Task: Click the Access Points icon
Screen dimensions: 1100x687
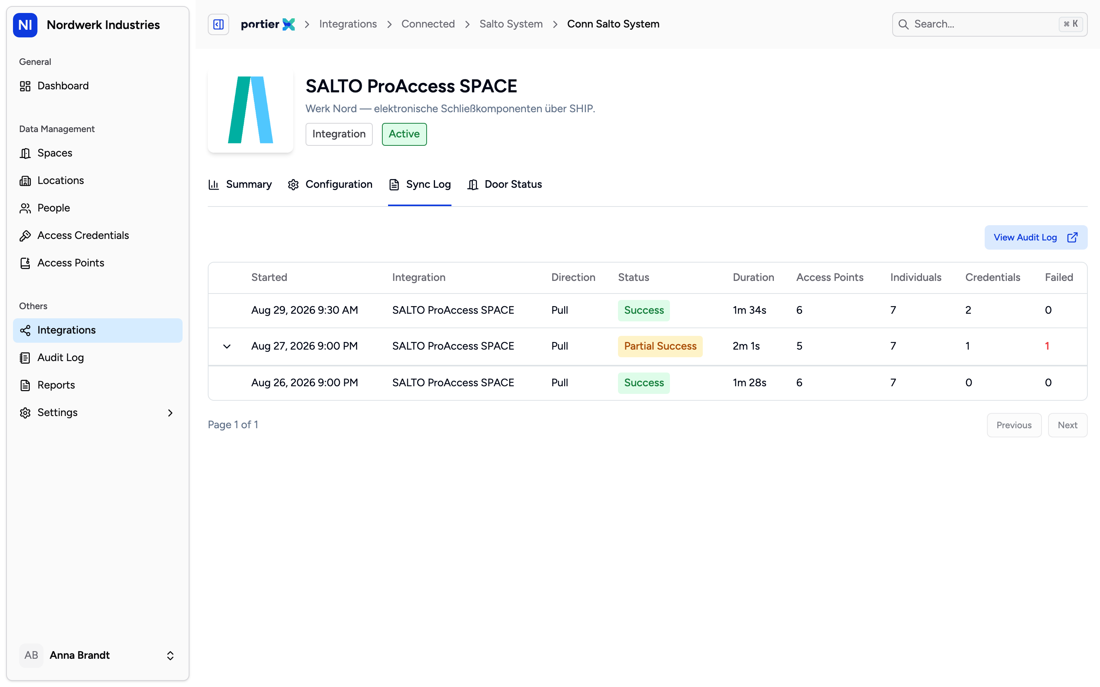Action: click(x=25, y=263)
